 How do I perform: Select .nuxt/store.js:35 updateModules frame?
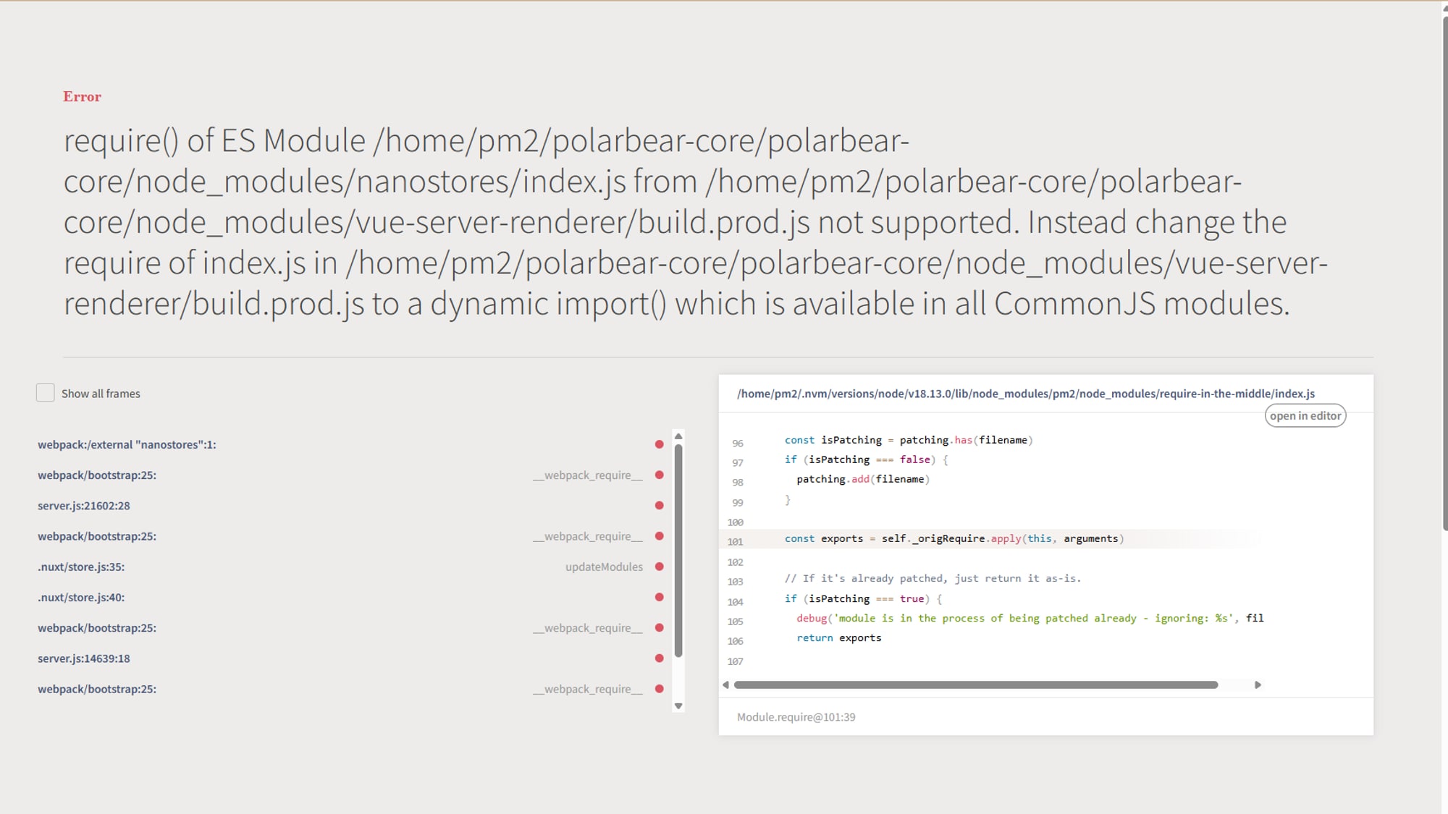[x=350, y=567]
